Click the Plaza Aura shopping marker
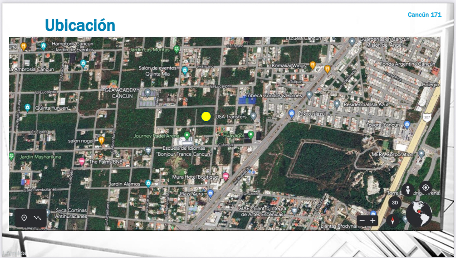 point(210,193)
